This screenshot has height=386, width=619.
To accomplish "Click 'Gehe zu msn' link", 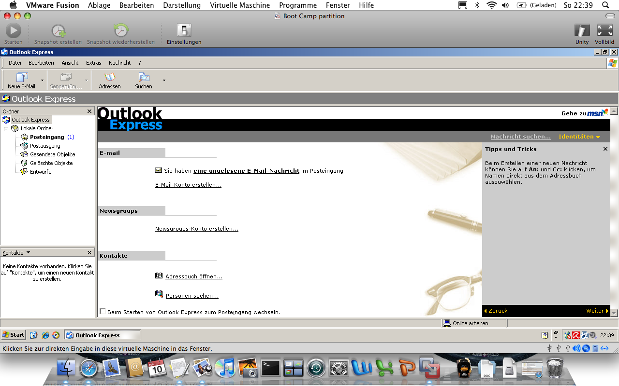I will [x=585, y=113].
